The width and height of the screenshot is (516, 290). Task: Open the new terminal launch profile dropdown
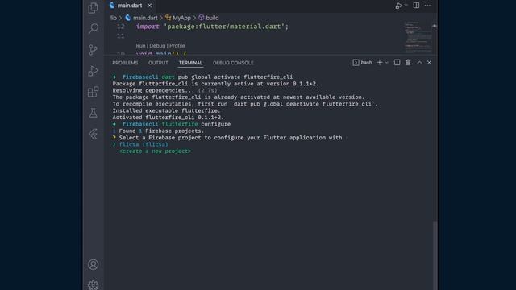[387, 63]
